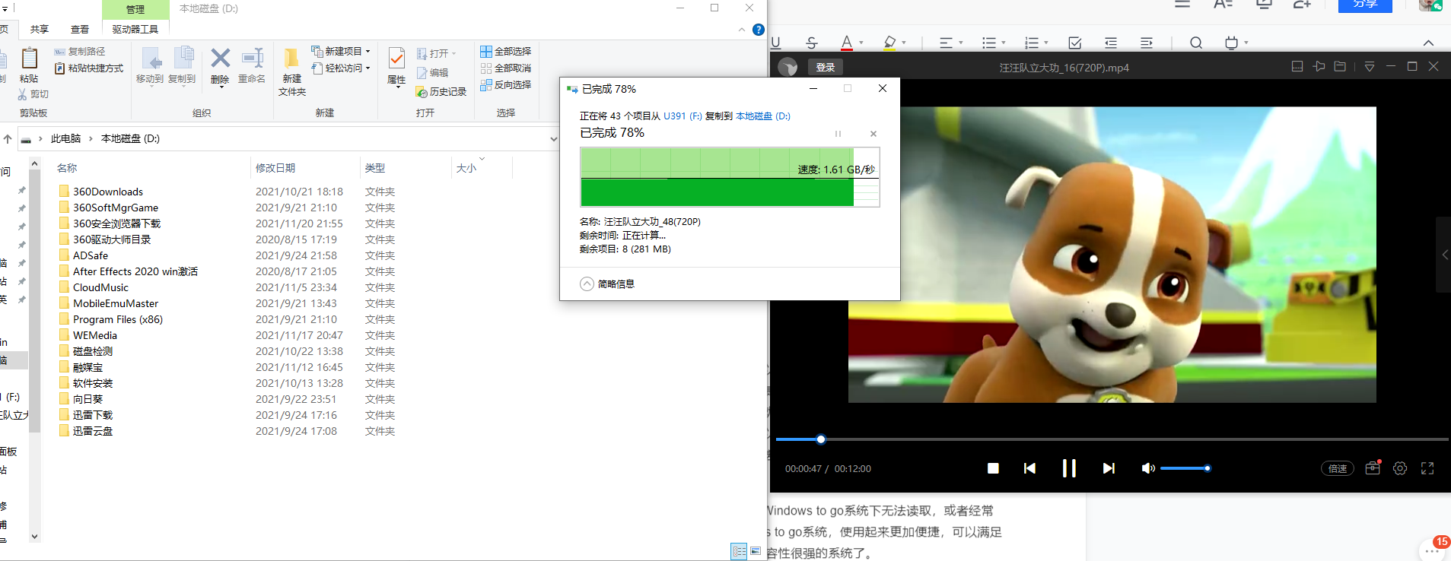The width and height of the screenshot is (1451, 561).
Task: Click the Move to icon
Action: coord(151,59)
